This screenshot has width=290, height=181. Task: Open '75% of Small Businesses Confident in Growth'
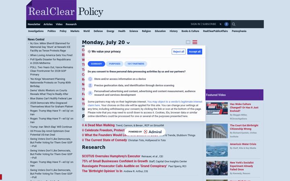coord(115,161)
